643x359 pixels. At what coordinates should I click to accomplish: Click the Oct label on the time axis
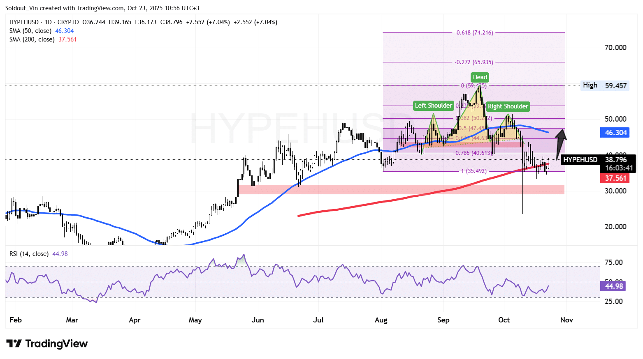(x=504, y=320)
